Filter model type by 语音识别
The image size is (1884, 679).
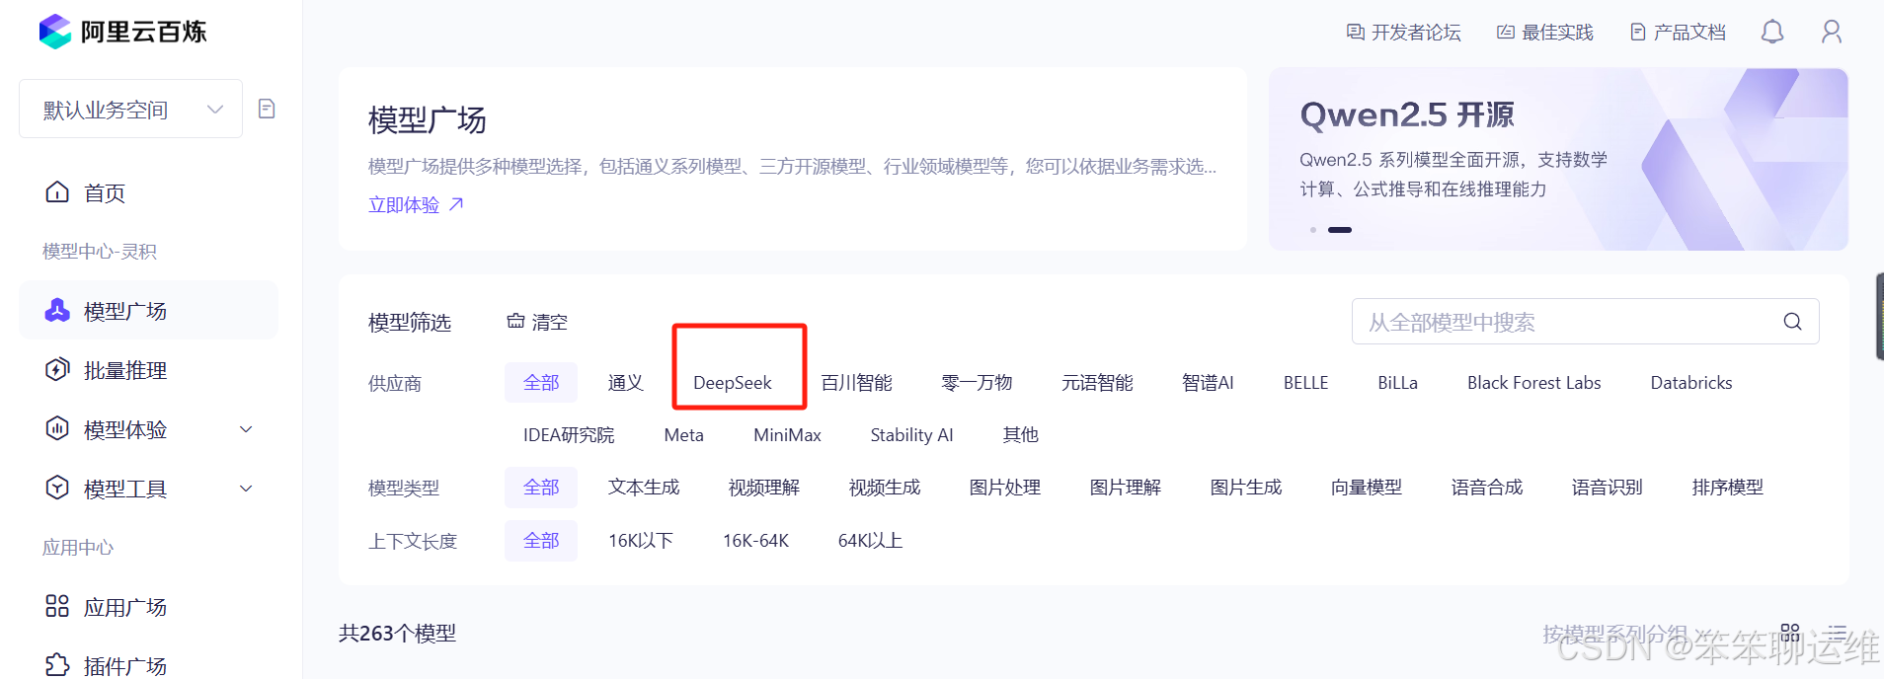(x=1608, y=488)
